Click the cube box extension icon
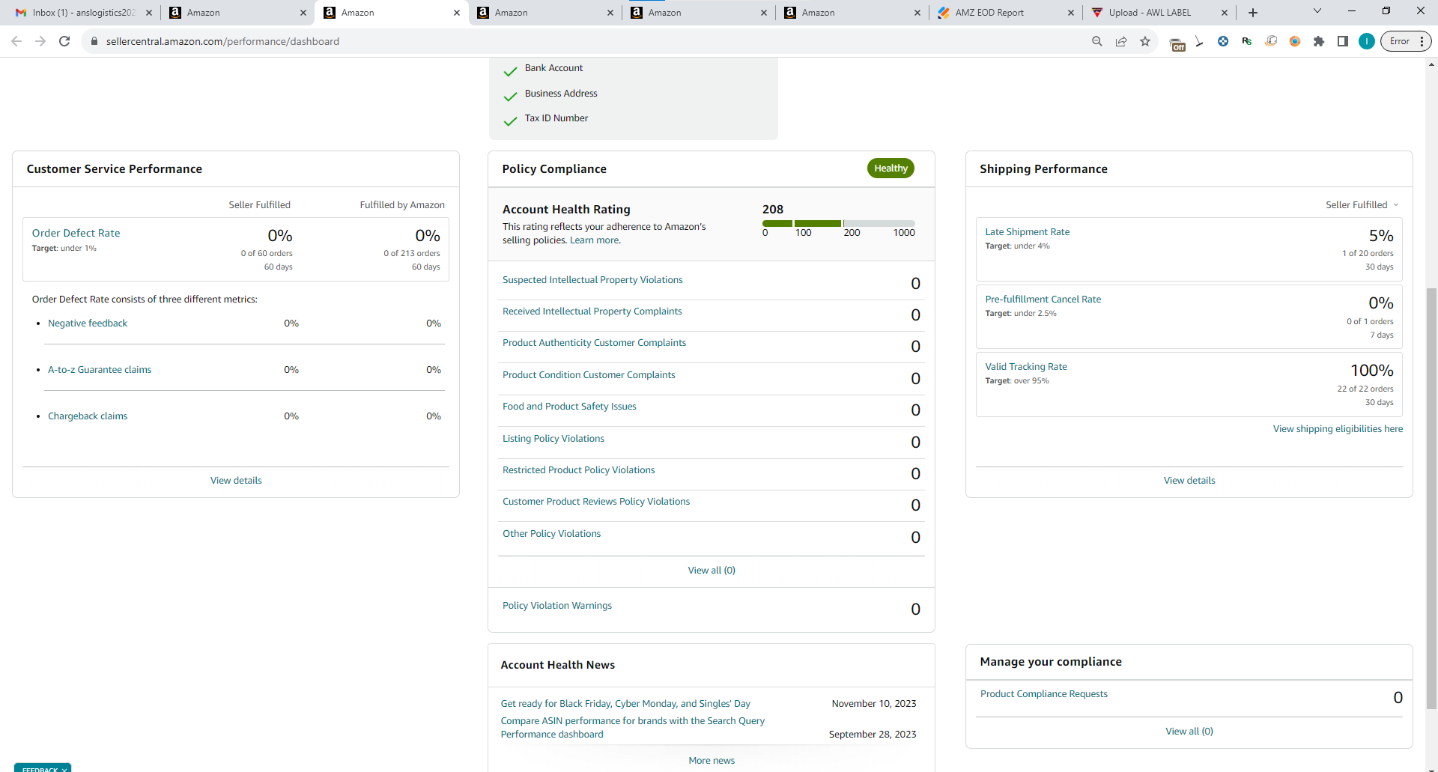 pyautogui.click(x=1271, y=41)
